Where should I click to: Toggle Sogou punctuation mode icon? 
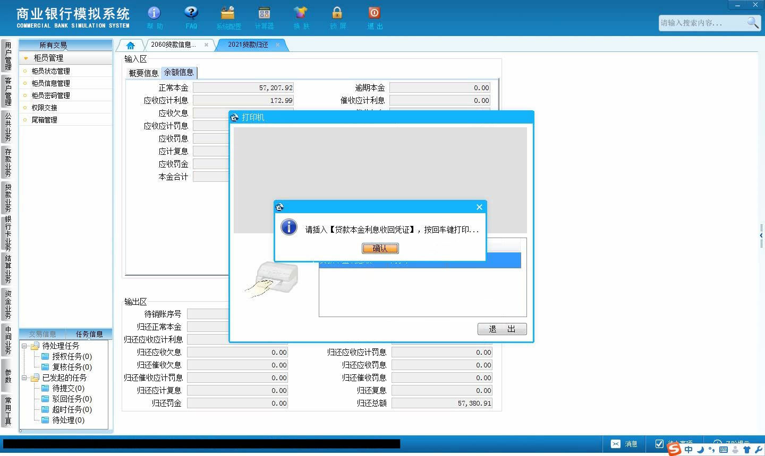coord(711,450)
